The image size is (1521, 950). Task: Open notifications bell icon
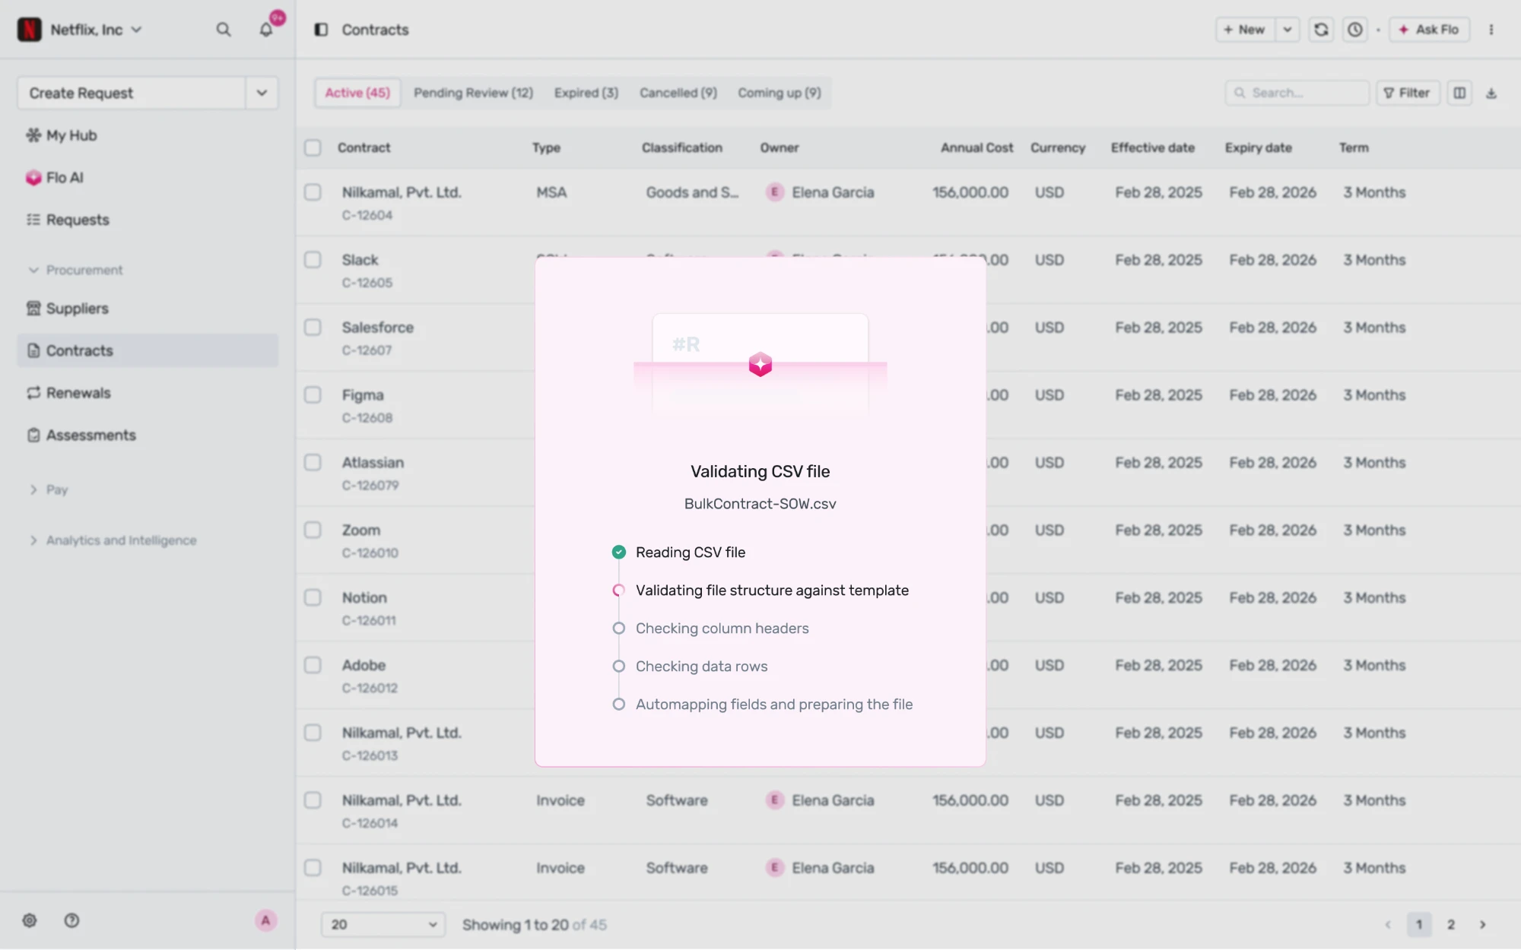(266, 30)
